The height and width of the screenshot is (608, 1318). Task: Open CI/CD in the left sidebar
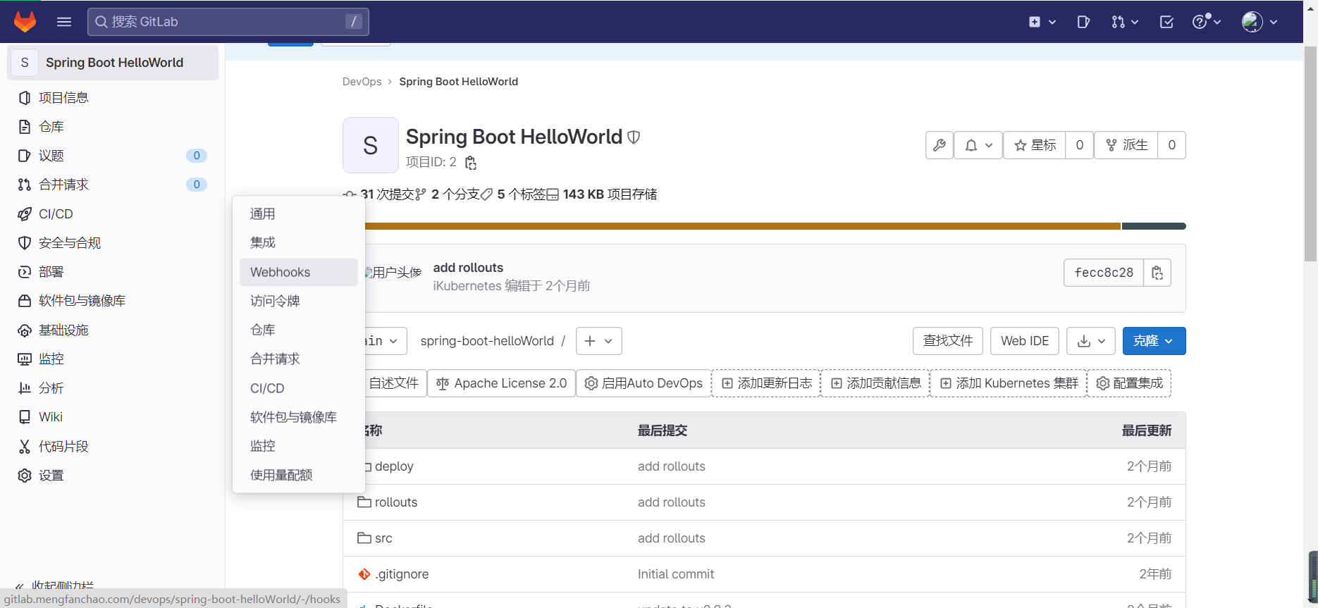click(x=113, y=214)
